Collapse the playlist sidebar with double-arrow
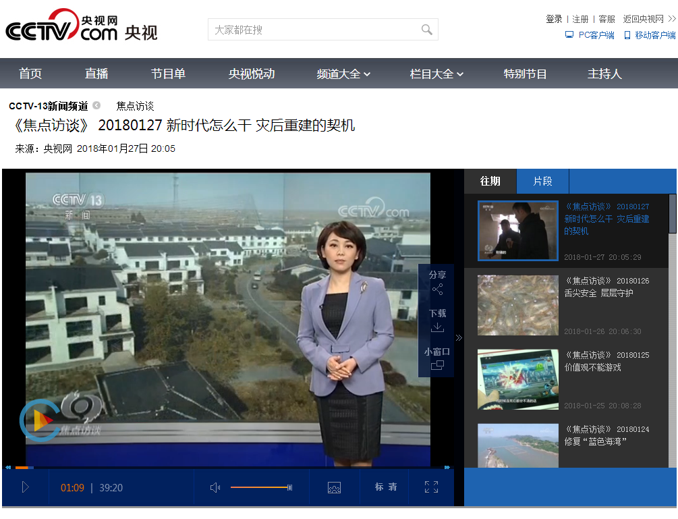 tap(459, 337)
